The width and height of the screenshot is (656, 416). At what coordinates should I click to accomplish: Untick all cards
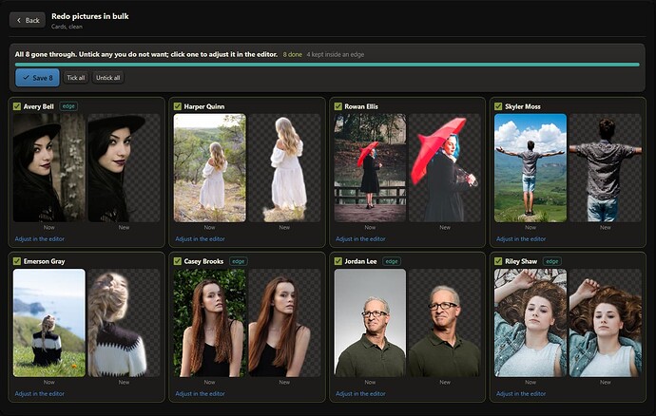(108, 78)
